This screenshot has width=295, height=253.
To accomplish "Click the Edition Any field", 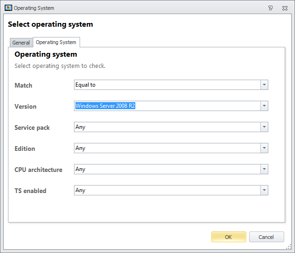I will [x=167, y=148].
